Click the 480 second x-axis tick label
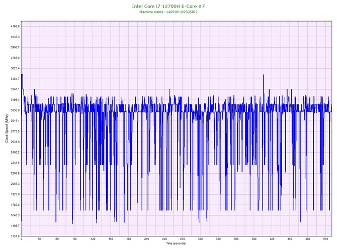 pyautogui.click(x=308, y=239)
